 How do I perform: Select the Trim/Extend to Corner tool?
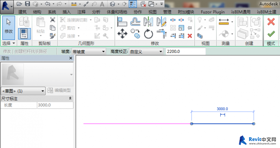(x=162, y=34)
